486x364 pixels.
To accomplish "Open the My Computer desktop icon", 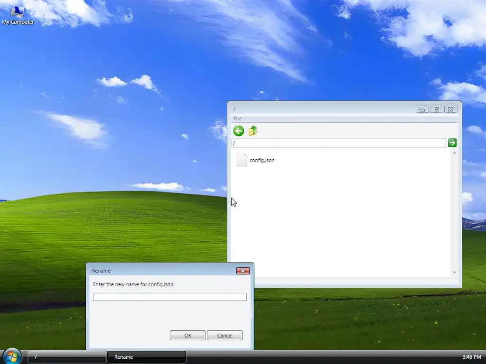I will click(18, 16).
